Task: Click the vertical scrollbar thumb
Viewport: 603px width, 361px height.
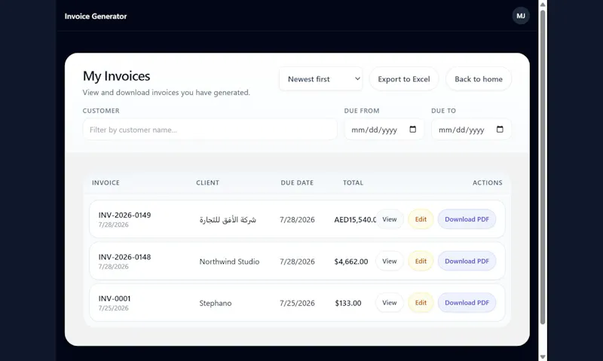Action: pos(543,167)
